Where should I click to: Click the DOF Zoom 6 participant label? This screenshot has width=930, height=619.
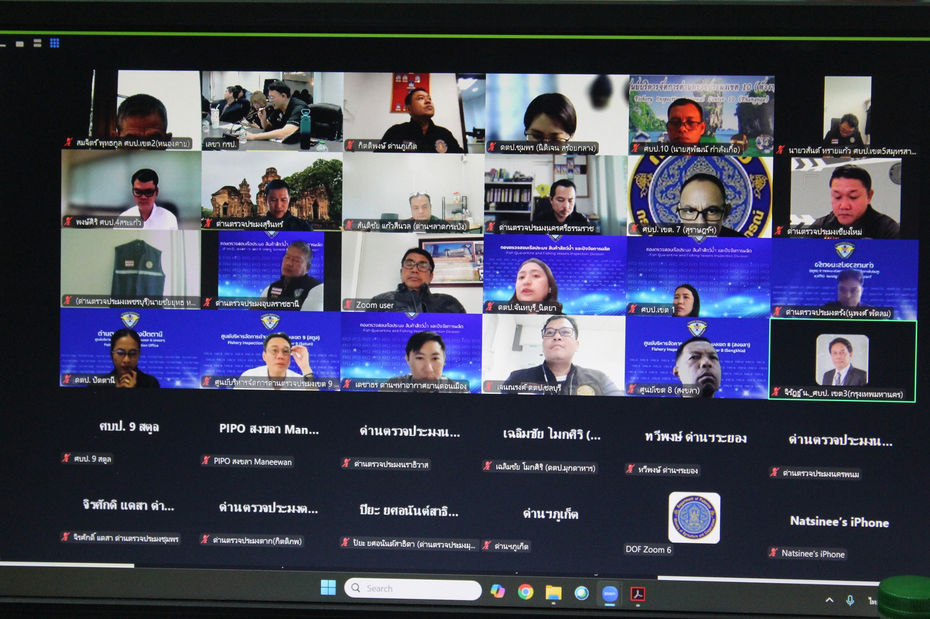coord(648,549)
